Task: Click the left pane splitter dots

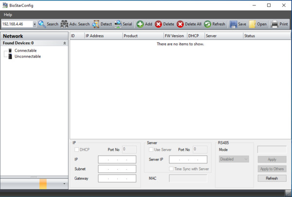Action: pos(34,177)
